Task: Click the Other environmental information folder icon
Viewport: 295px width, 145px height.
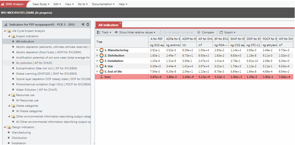Action: (13, 116)
